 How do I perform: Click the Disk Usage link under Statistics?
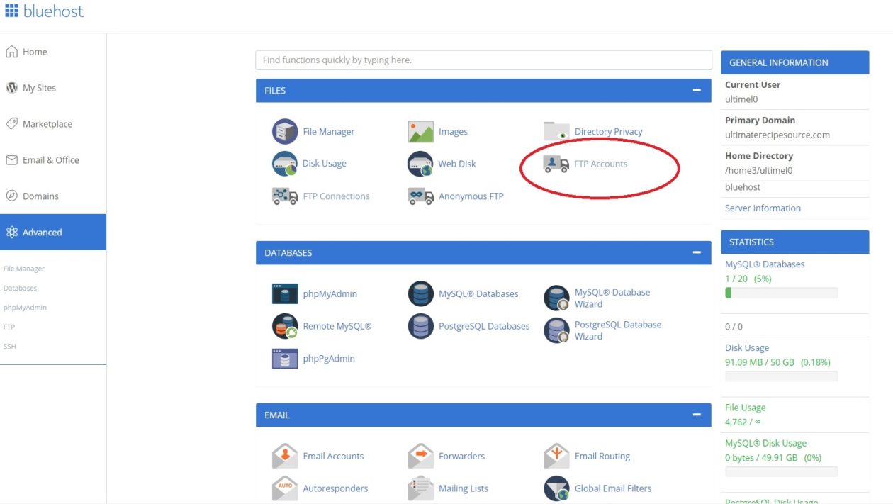747,347
